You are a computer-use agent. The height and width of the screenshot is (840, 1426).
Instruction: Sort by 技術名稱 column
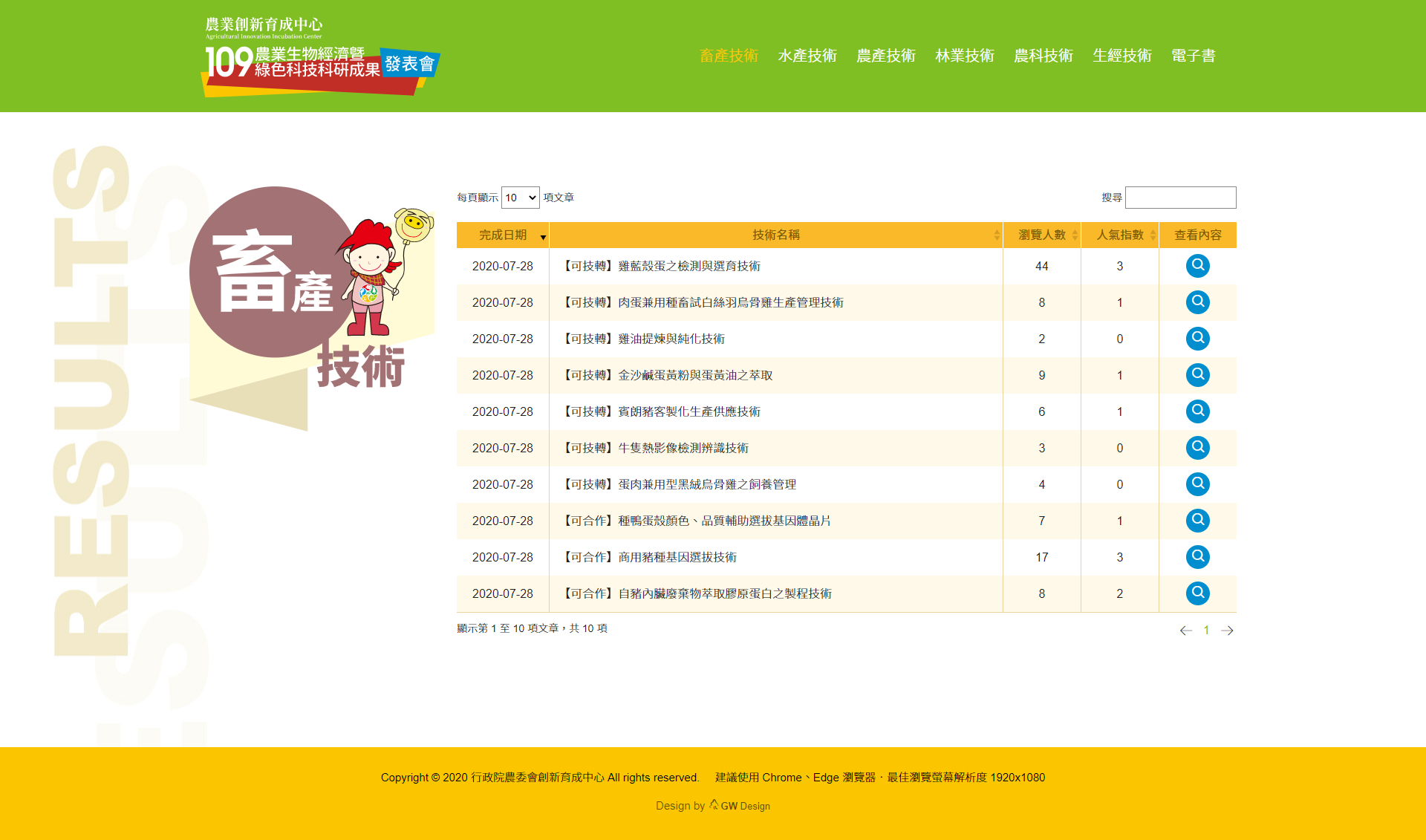click(776, 235)
